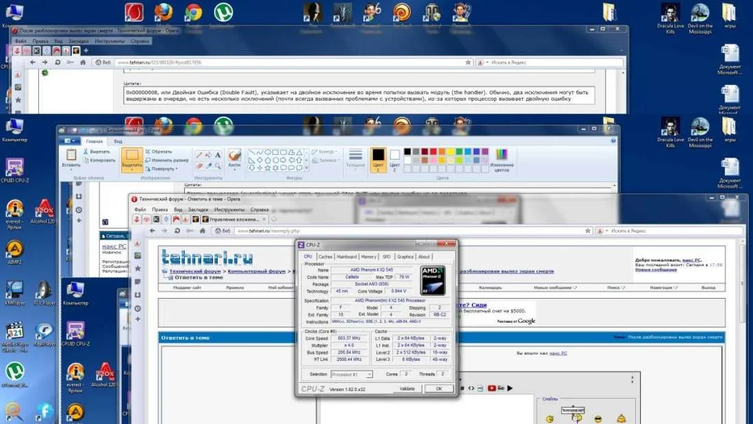Open the Rotate (Повернуть) dropdown in Paint
The image size is (753, 424).
[x=162, y=169]
